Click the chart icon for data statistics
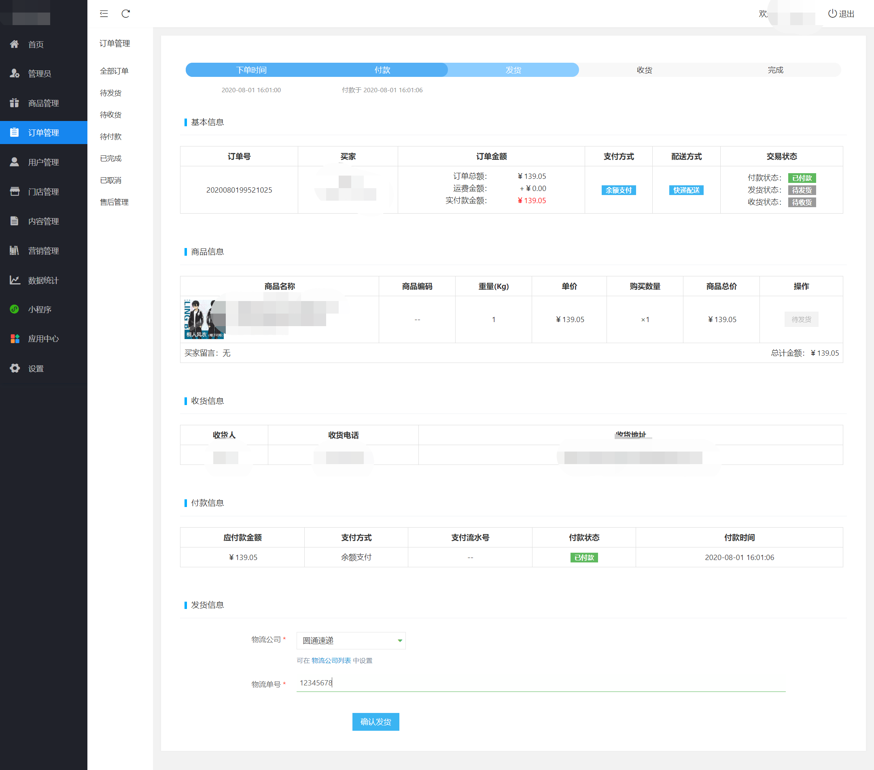The image size is (874, 770). (15, 280)
